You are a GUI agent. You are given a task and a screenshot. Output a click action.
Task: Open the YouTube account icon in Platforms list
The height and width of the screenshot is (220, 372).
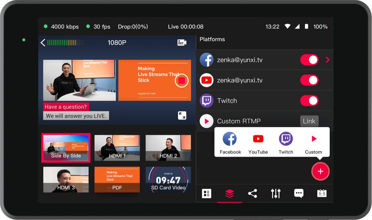click(x=207, y=80)
